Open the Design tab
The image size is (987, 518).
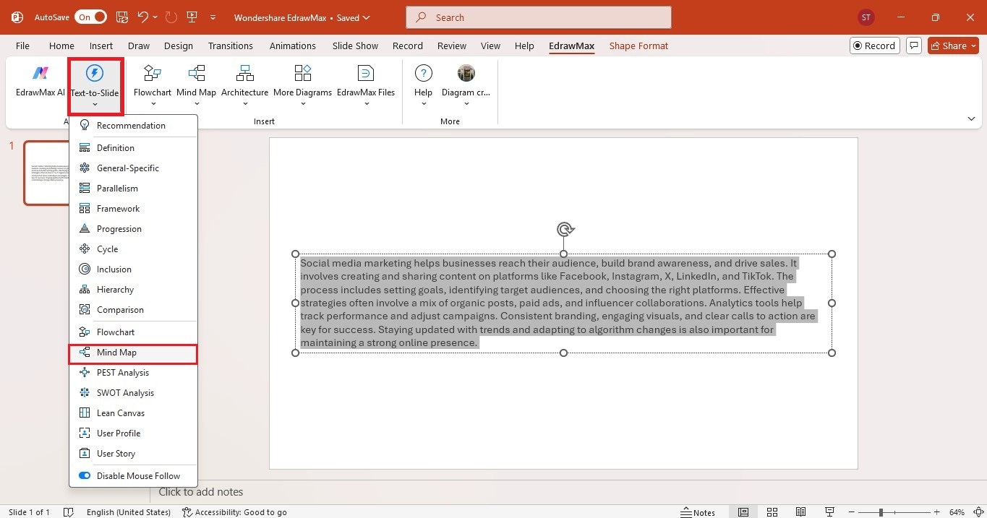click(x=179, y=46)
